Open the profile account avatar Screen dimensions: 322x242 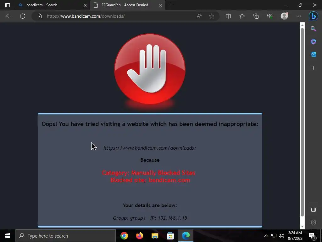coord(284,16)
